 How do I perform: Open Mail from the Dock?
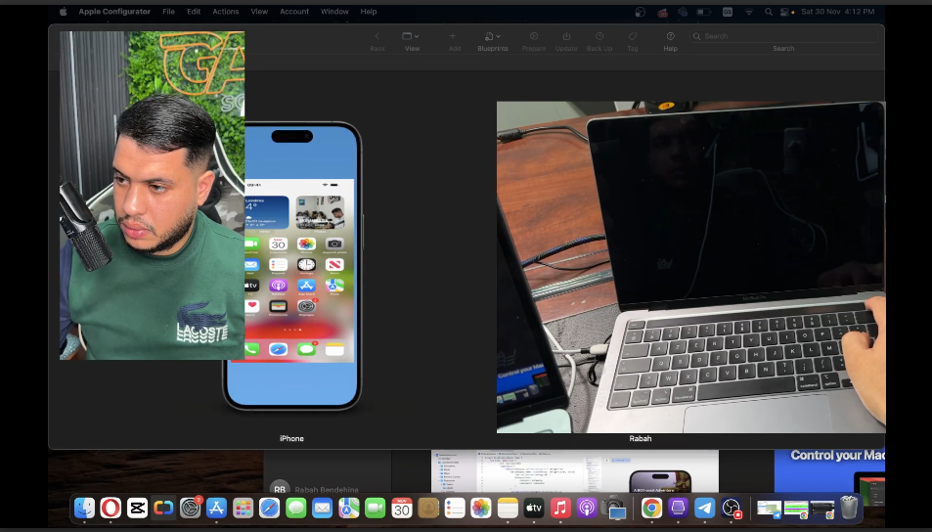[x=322, y=508]
